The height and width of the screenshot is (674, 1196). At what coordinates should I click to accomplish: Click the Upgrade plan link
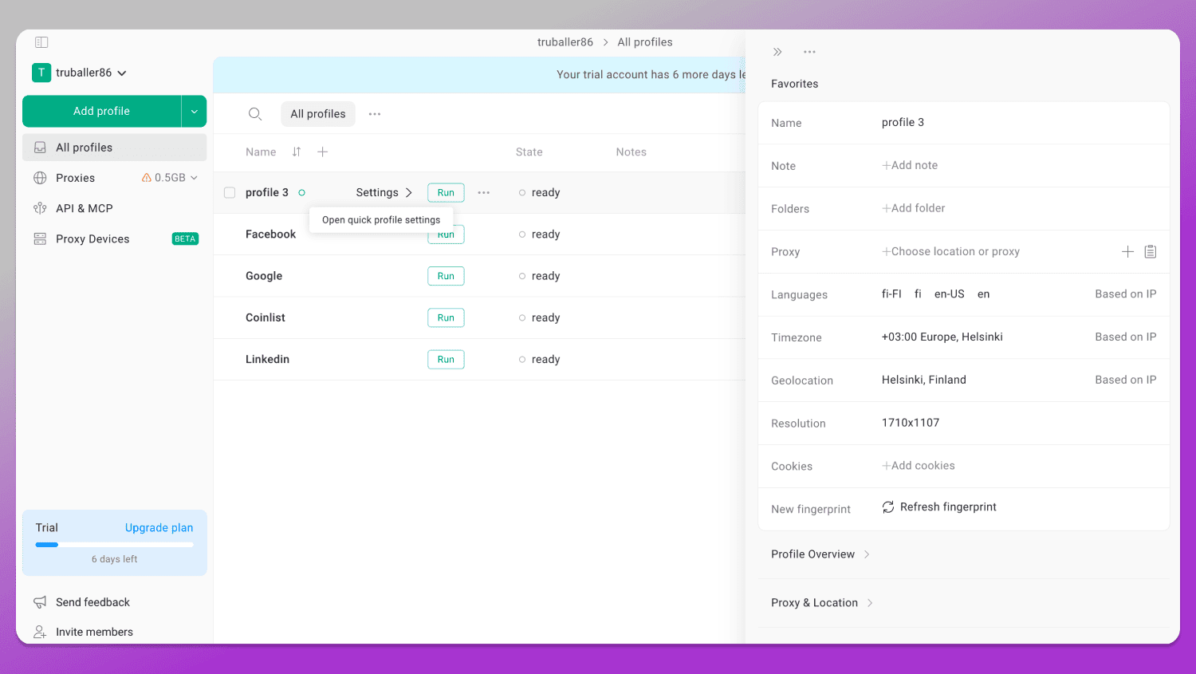point(159,528)
